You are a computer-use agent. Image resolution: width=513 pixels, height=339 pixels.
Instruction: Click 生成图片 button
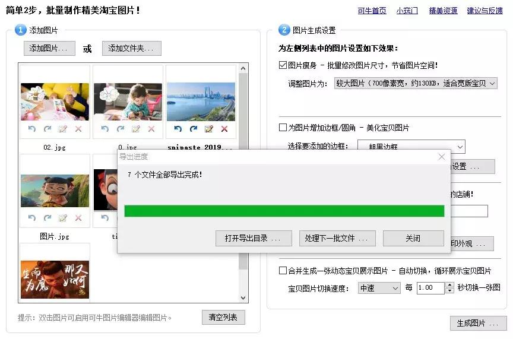[478, 324]
